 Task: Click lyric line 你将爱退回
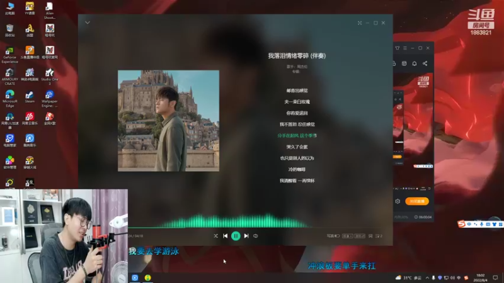tap(297, 113)
